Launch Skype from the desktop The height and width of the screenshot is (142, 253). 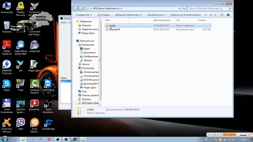7,85
